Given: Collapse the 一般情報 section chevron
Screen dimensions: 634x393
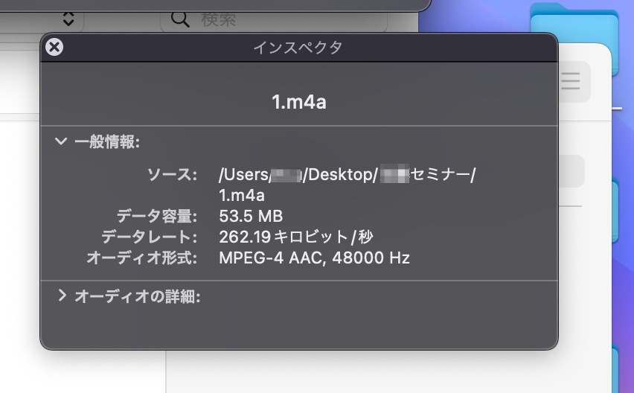Looking at the screenshot, I should pos(61,141).
